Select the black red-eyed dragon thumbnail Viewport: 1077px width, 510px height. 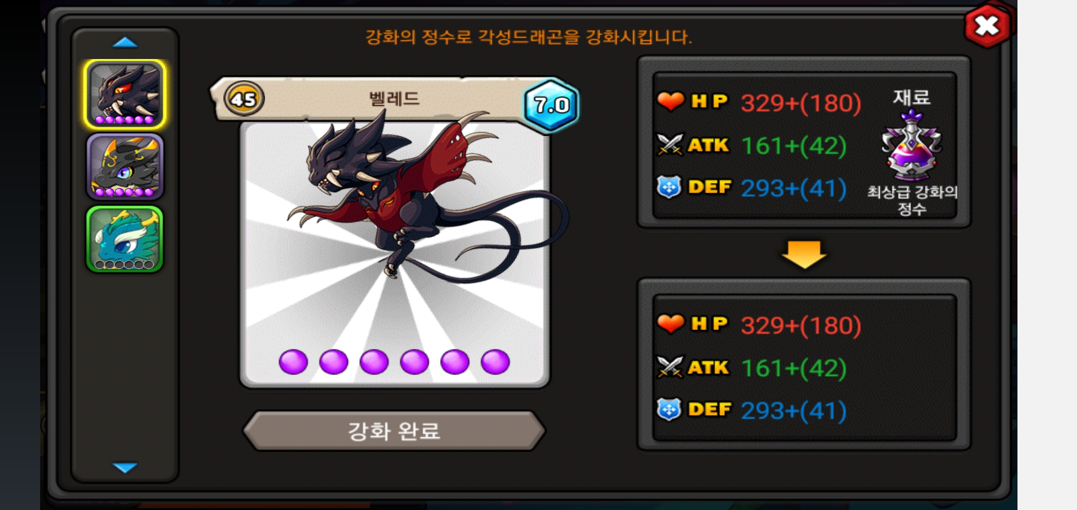(x=125, y=94)
